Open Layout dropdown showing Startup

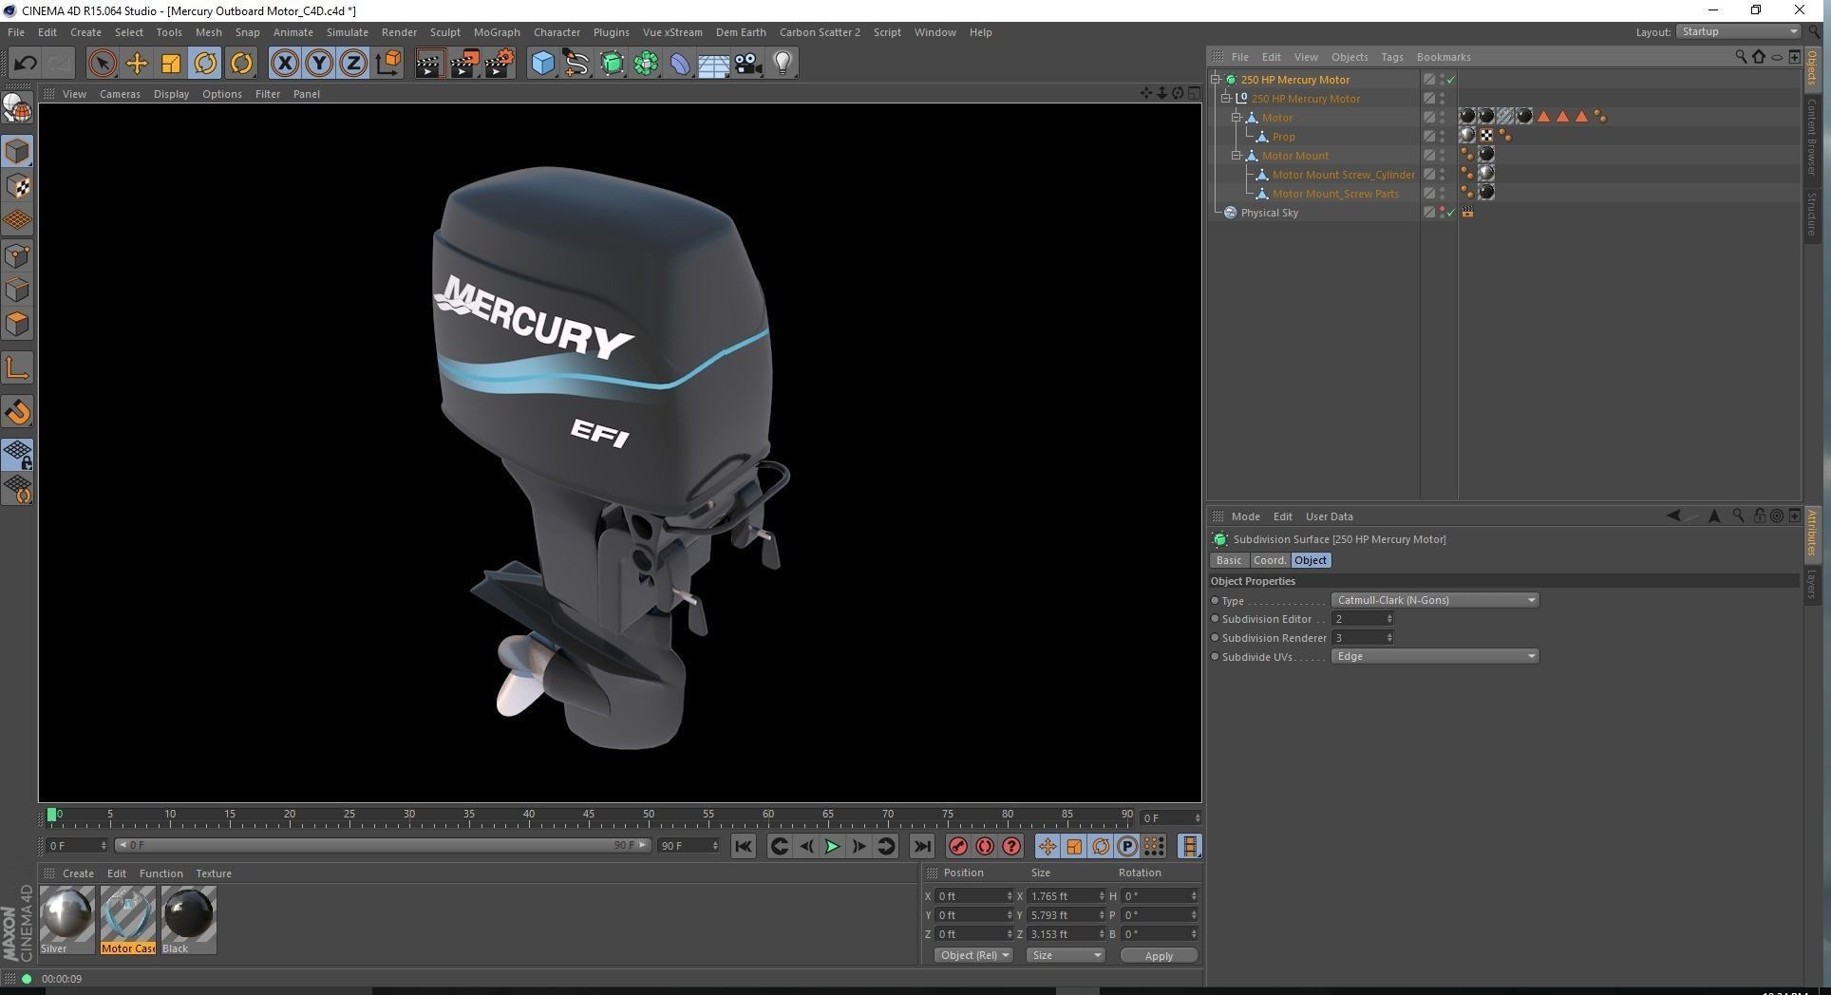click(1738, 32)
